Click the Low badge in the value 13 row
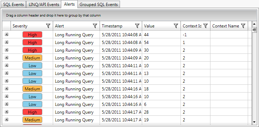Image resolution: width=259 pixels, height=127 pixels. pyautogui.click(x=32, y=73)
